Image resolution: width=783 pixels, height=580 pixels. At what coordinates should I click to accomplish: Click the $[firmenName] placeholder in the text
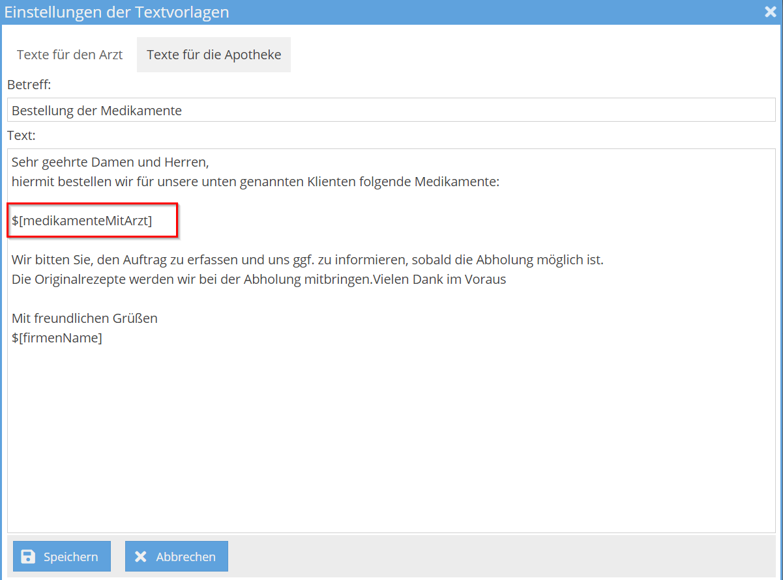point(57,338)
